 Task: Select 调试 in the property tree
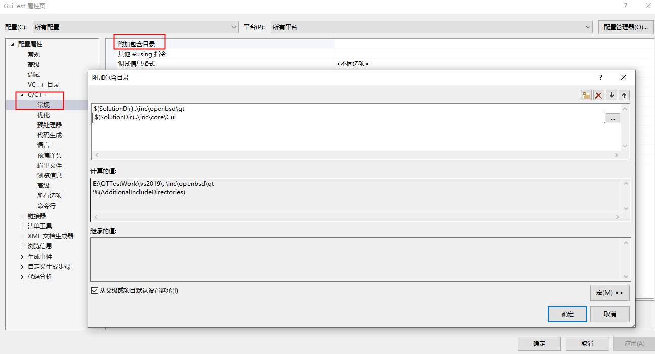[34, 75]
